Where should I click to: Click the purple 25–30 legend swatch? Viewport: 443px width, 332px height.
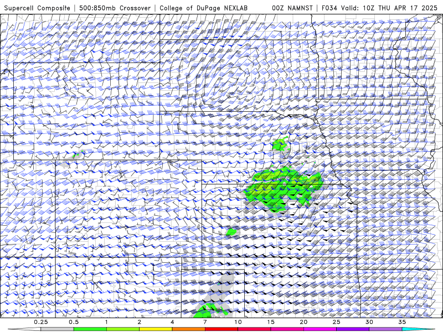[353, 329]
